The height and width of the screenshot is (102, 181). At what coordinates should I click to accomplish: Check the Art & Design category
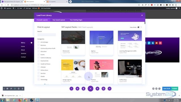(x=38, y=42)
